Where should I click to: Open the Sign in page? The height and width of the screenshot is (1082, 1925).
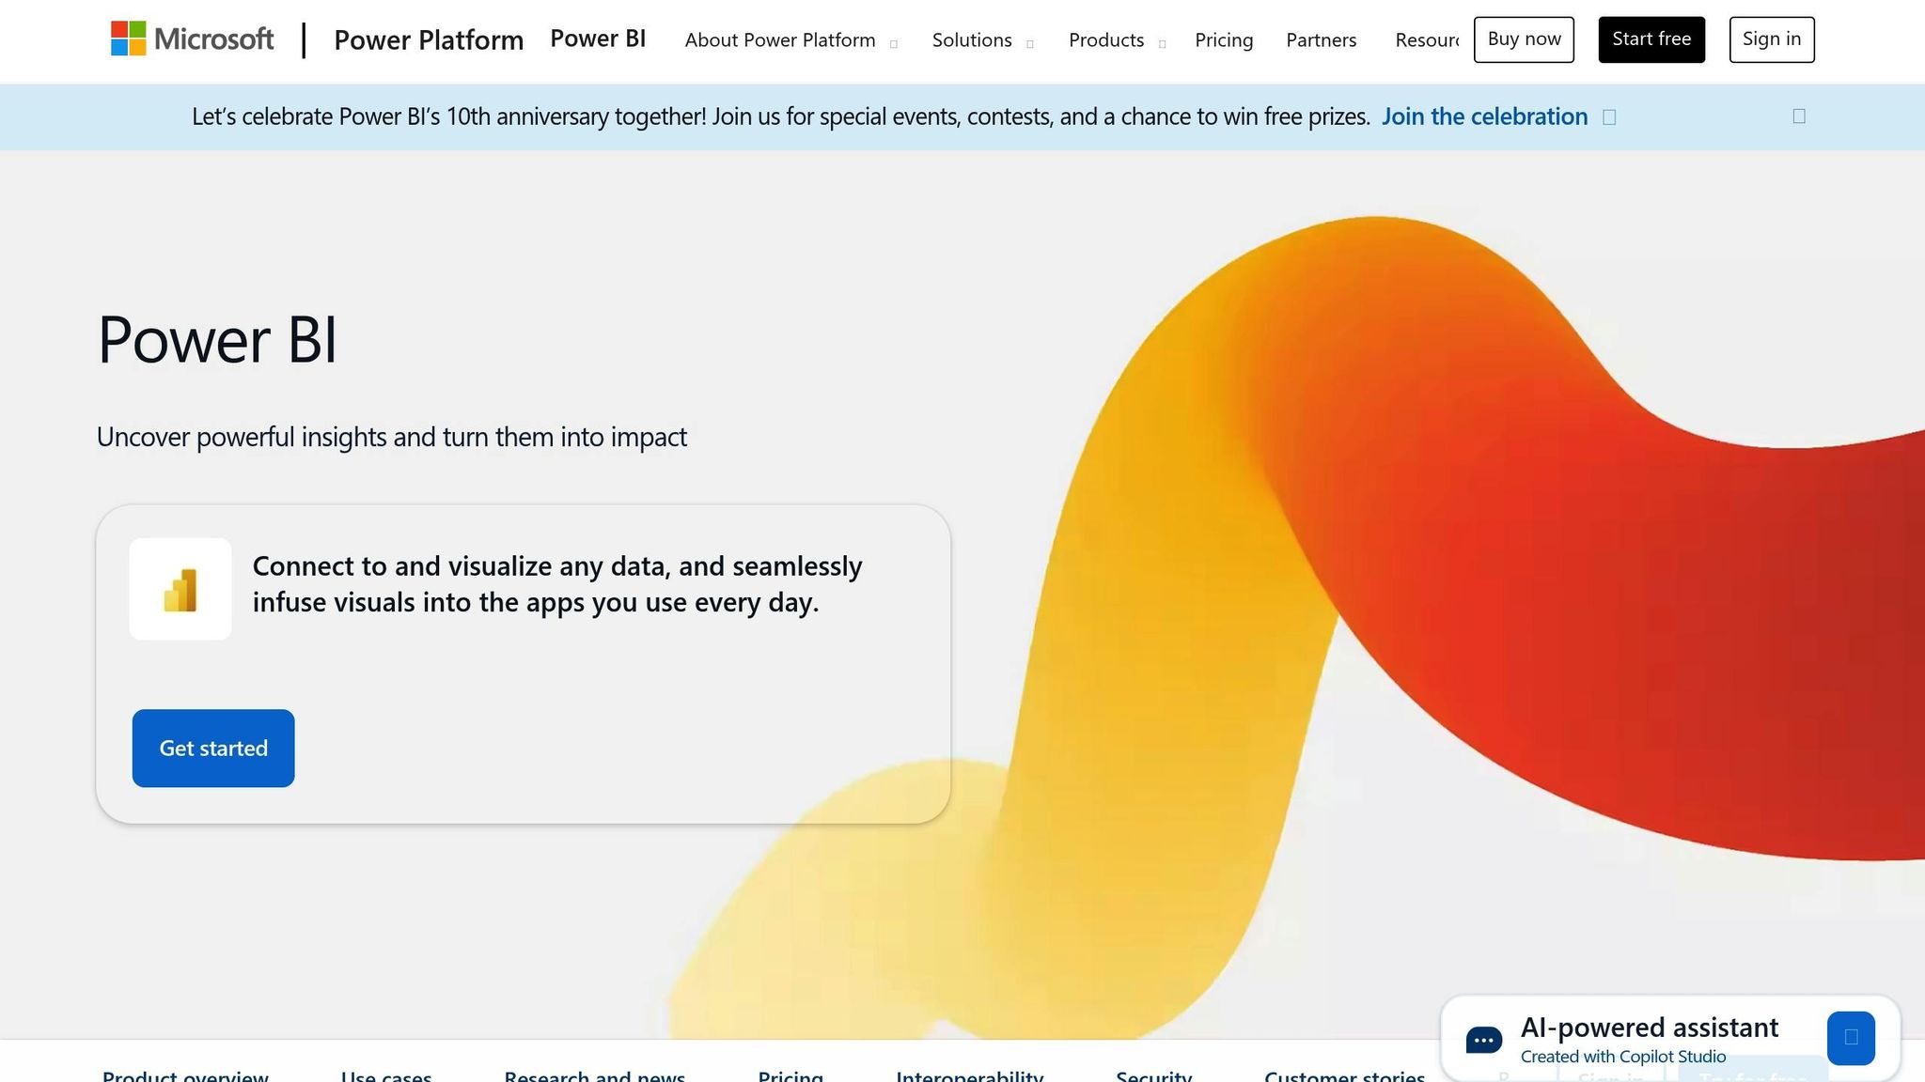1771,39
